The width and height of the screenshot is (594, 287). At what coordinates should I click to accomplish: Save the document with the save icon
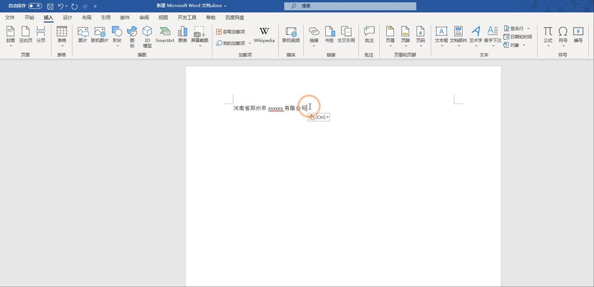[50, 6]
